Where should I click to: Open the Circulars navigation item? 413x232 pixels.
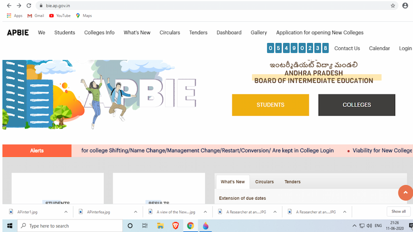pyautogui.click(x=170, y=33)
